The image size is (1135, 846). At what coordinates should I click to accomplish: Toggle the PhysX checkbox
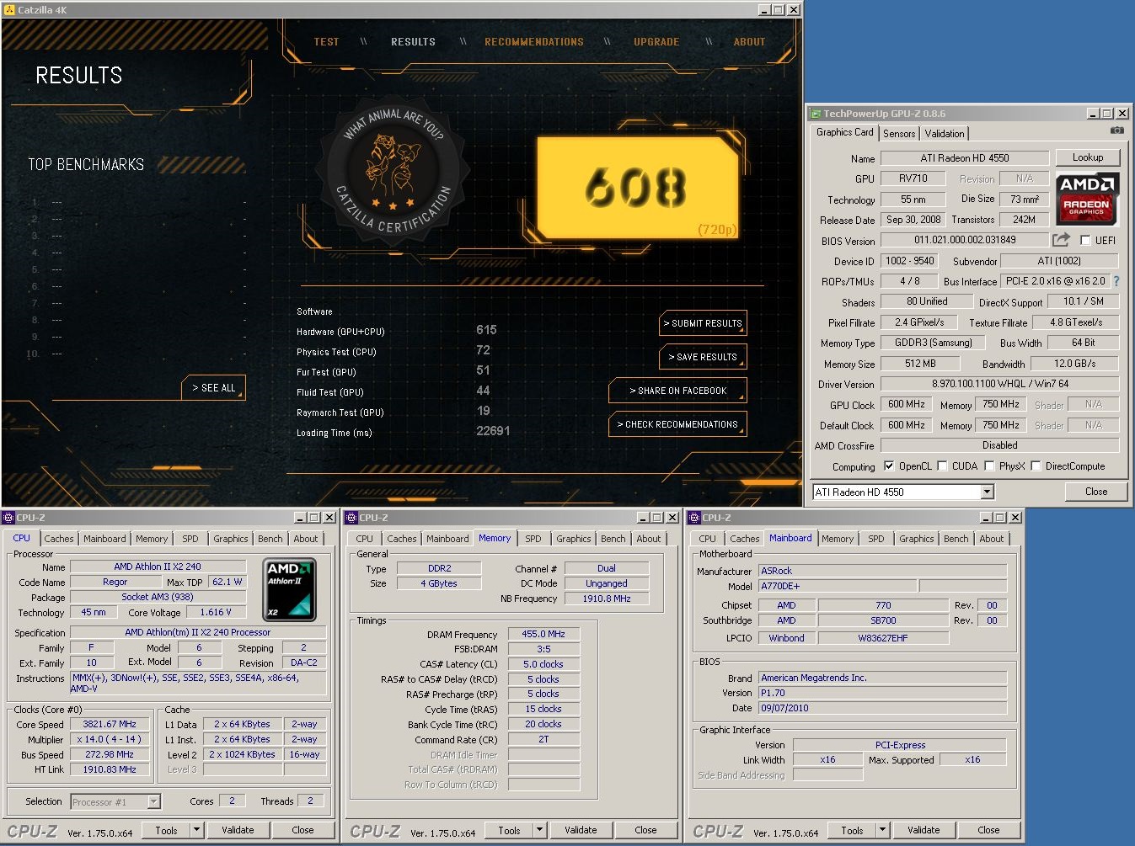[989, 466]
